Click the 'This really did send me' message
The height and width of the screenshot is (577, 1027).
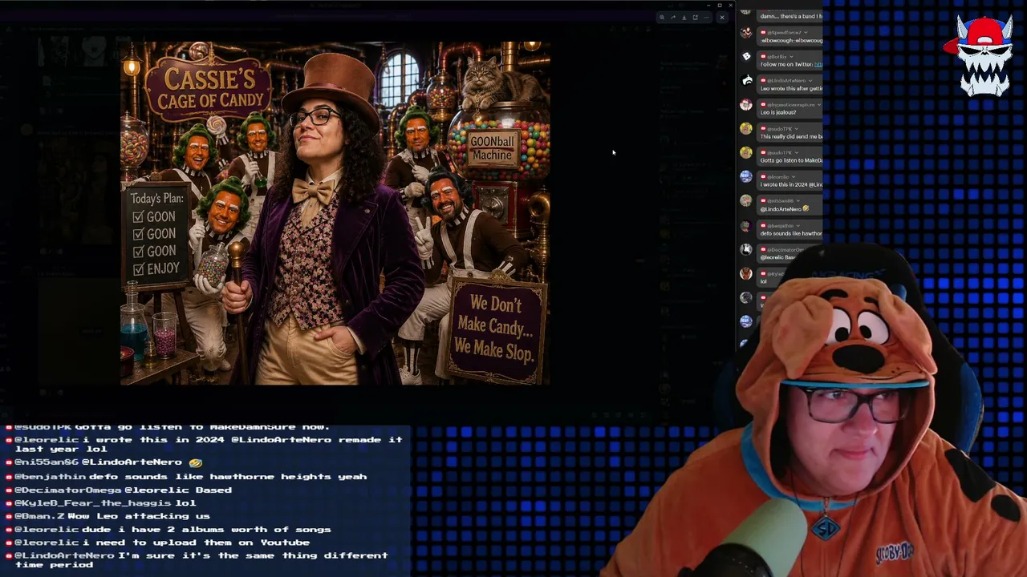click(791, 136)
